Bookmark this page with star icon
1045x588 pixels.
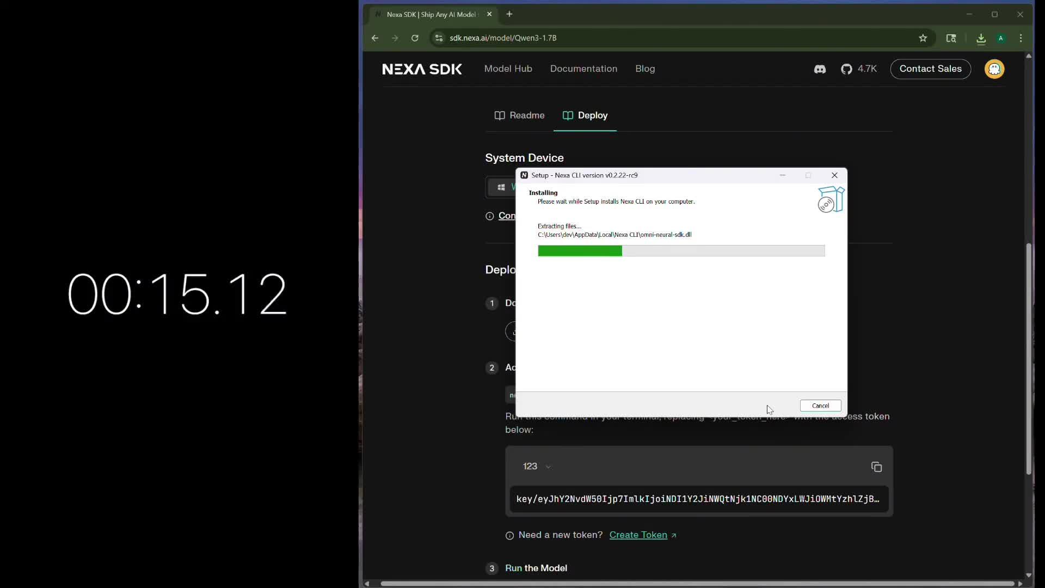pyautogui.click(x=923, y=38)
